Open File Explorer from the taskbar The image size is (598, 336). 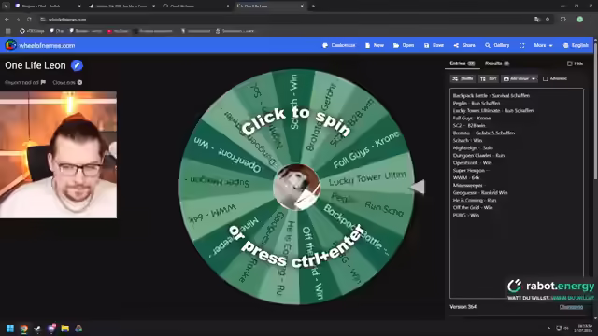(64, 329)
